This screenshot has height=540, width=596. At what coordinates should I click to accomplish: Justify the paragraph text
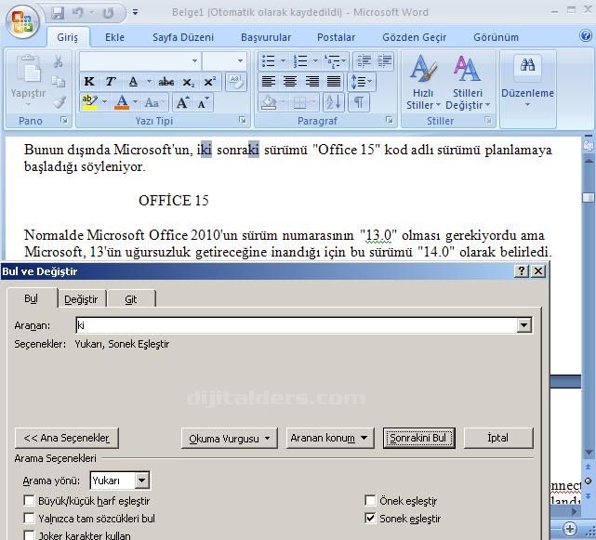point(334,82)
